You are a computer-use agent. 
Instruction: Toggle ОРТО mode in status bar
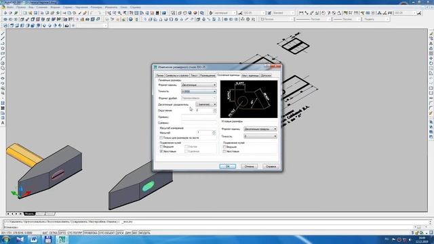click(x=62, y=233)
